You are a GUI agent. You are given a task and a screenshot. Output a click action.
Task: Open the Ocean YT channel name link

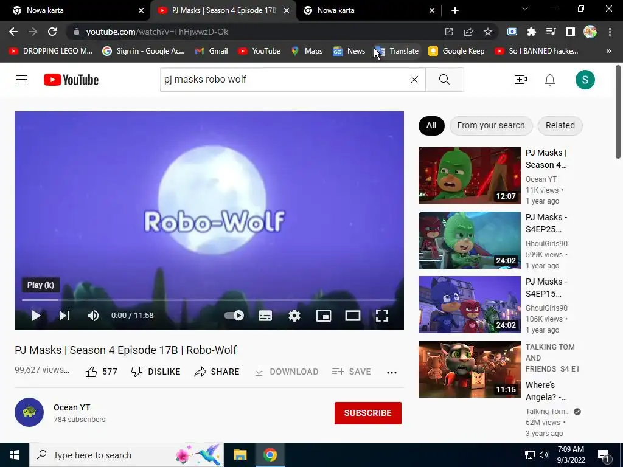click(x=72, y=407)
